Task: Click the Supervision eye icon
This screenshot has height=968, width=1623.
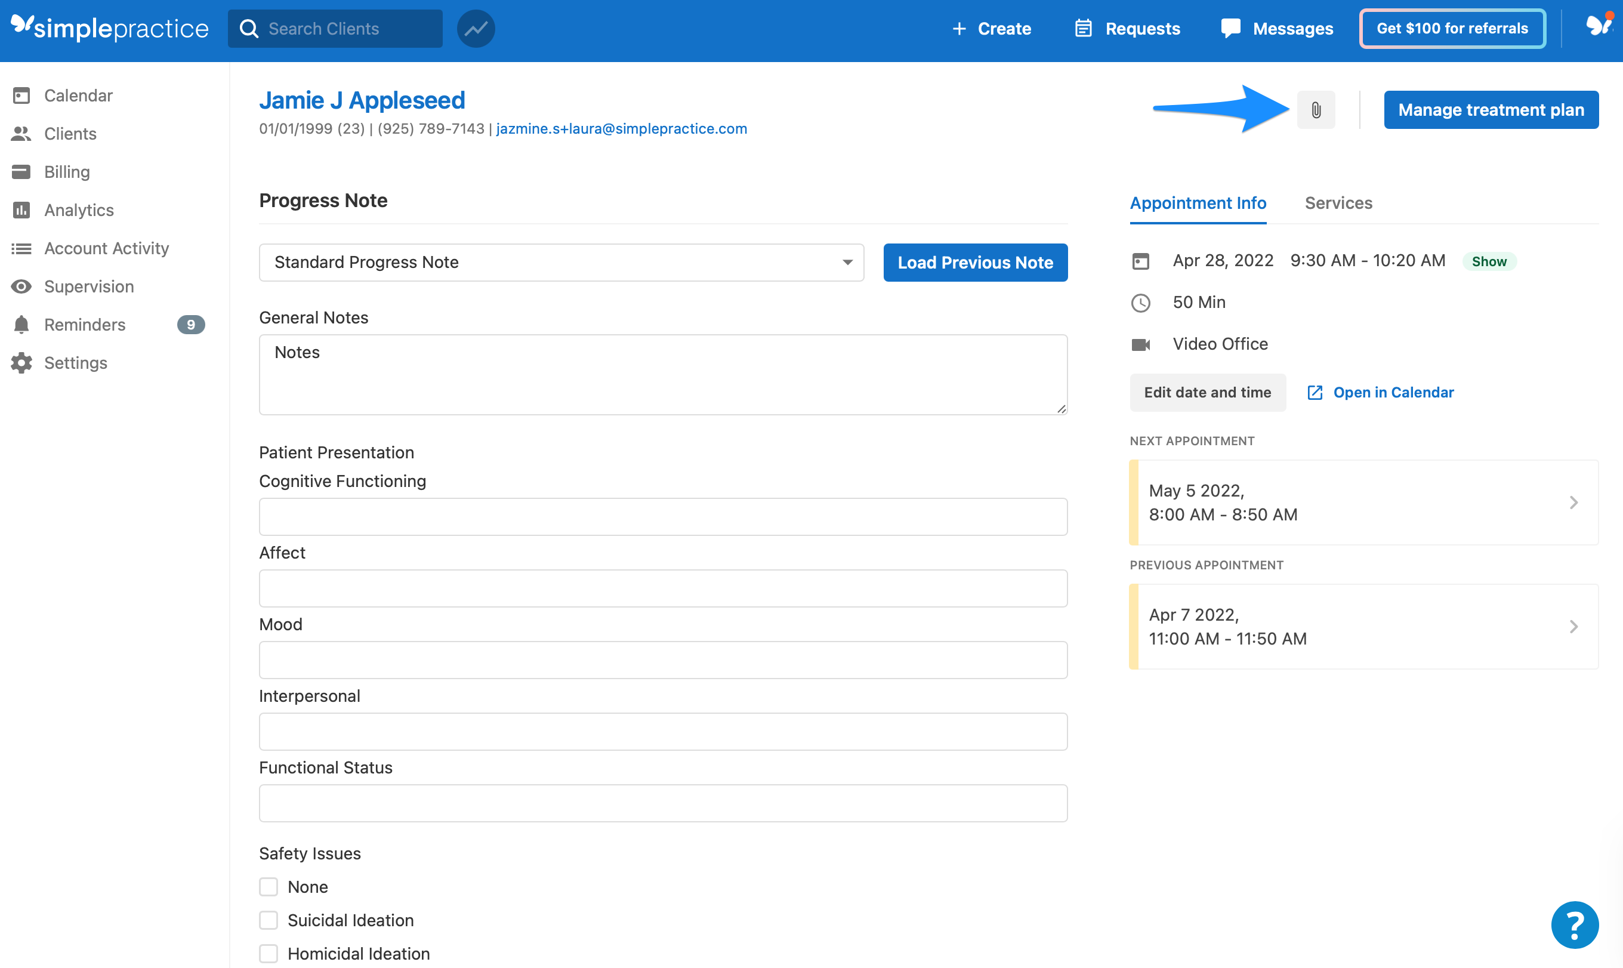Action: [x=21, y=286]
